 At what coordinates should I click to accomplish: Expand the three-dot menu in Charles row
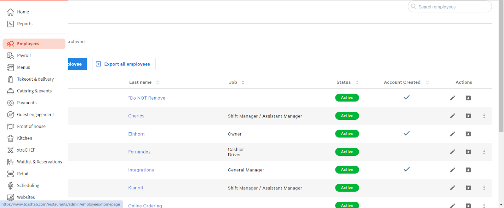click(484, 116)
